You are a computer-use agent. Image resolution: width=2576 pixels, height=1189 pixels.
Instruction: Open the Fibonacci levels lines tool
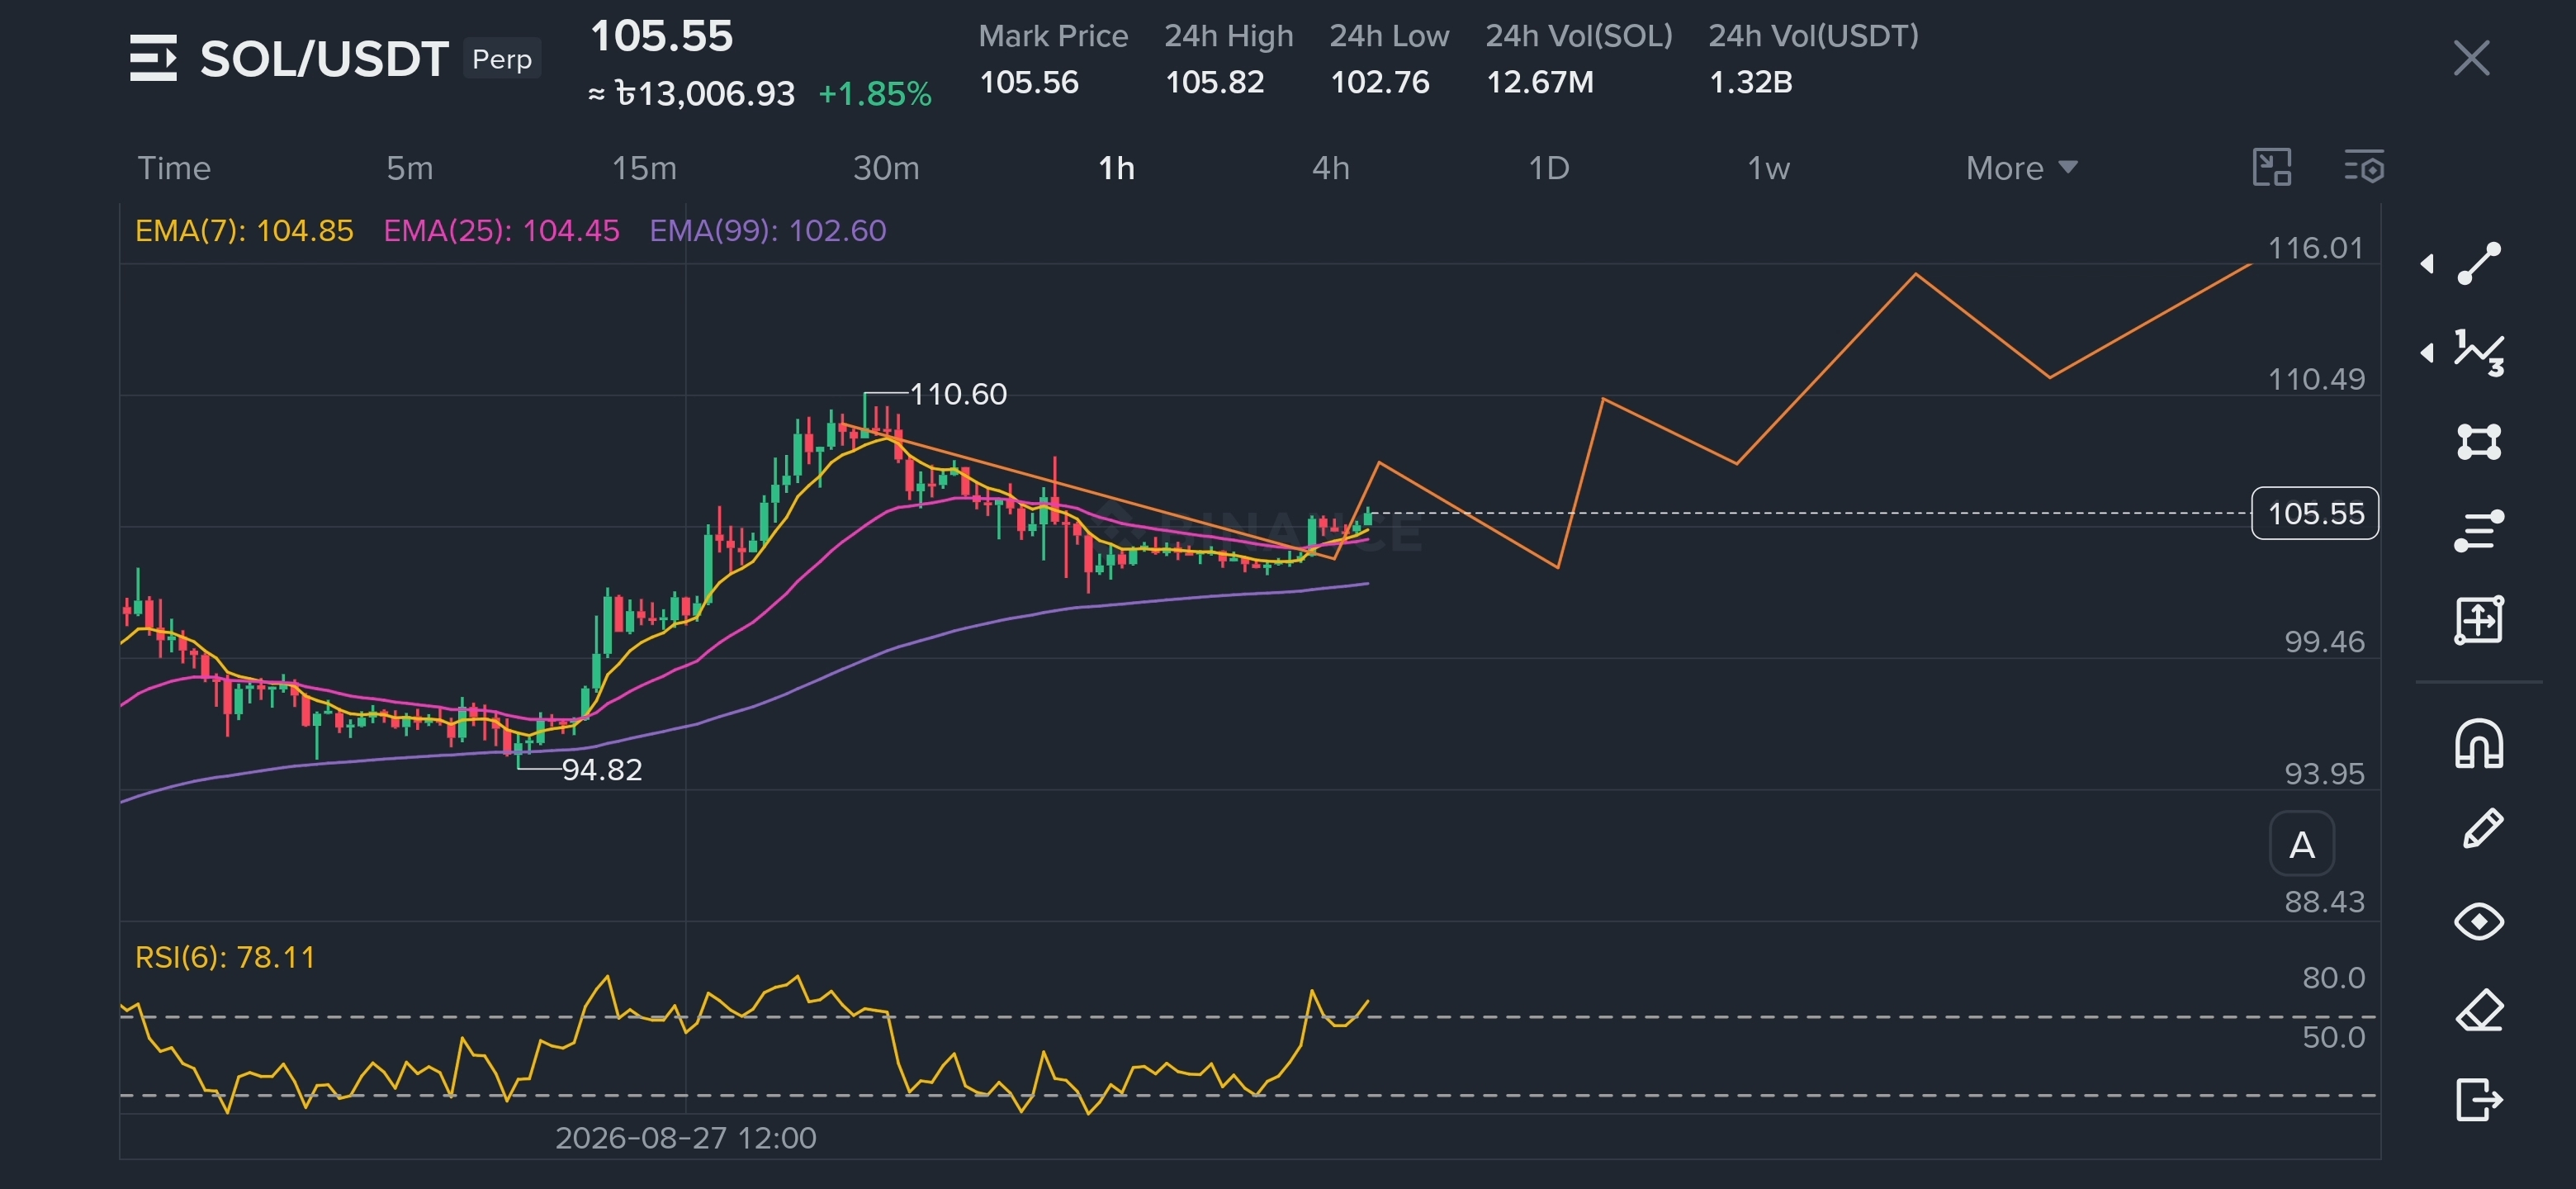tap(2479, 530)
